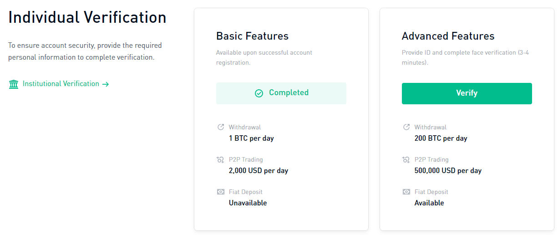Click the Advanced Features Fiat Deposit icon
Screen dimensions: 558x235
point(406,192)
